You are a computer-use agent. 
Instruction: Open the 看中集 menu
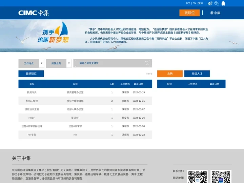pyautogui.click(x=215, y=13)
